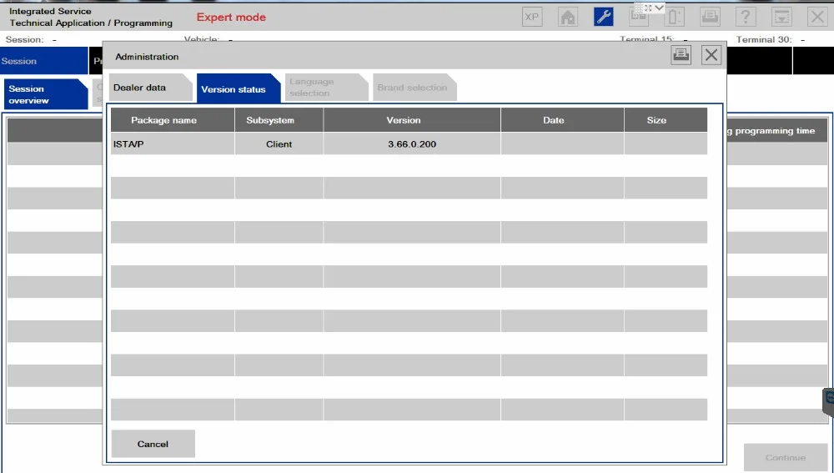Expand the floating overlay chevron dropdown
This screenshot has width=834, height=473.
click(x=659, y=8)
